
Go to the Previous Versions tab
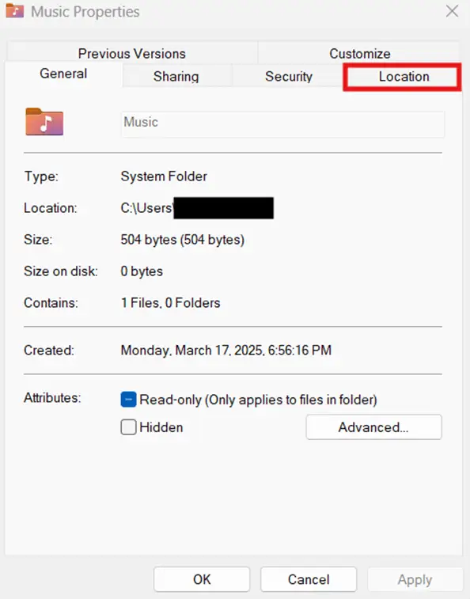(x=132, y=54)
